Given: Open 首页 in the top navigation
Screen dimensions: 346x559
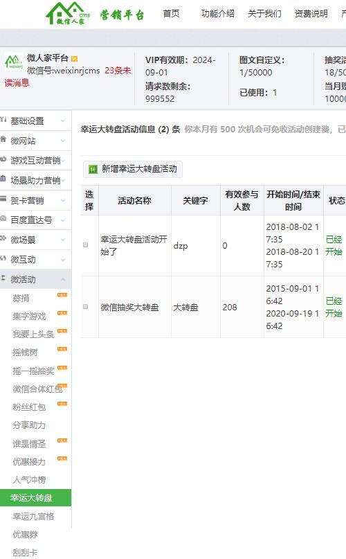Looking at the screenshot, I should [x=171, y=14].
